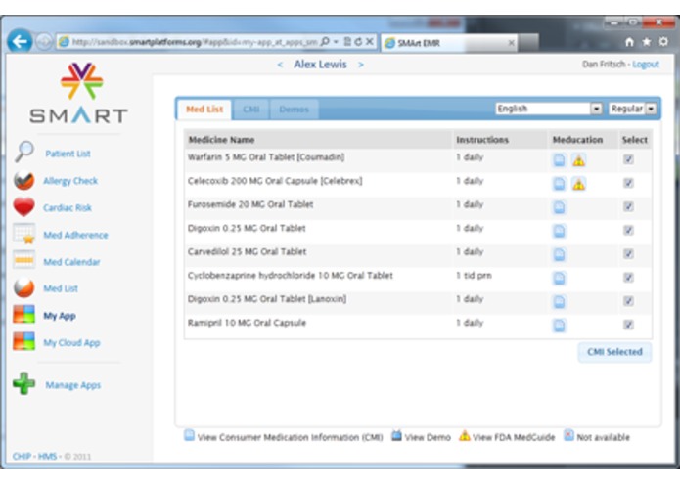Uncheck the Cyclobenzaprine select checkbox
Viewport: 680px width, 483px height.
pyautogui.click(x=628, y=278)
